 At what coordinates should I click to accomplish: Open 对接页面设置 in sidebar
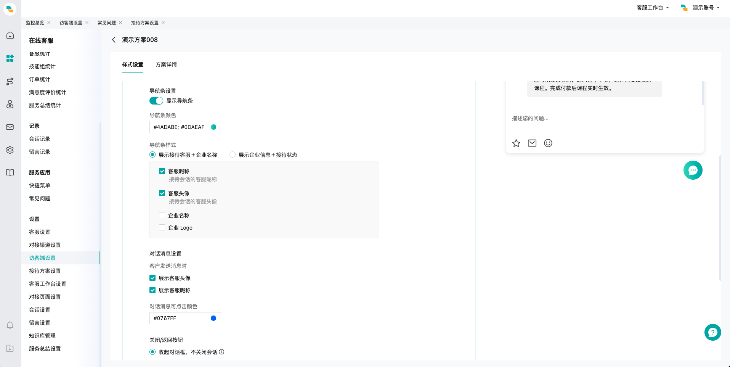pyautogui.click(x=45, y=297)
